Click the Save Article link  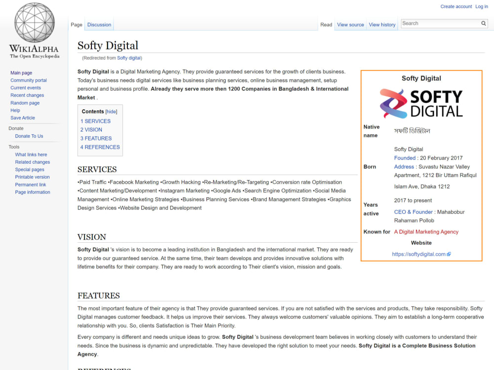23,118
